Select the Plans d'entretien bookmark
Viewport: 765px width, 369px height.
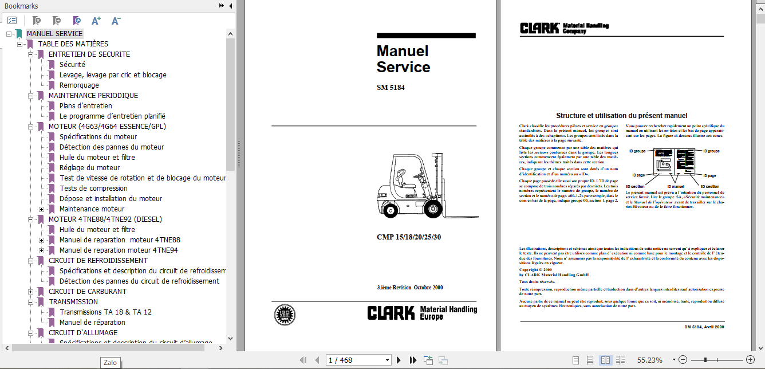[x=86, y=106]
